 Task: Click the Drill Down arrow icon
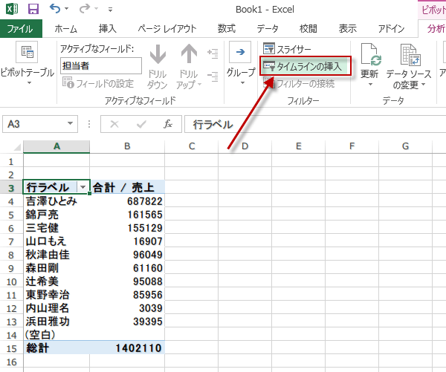click(158, 54)
